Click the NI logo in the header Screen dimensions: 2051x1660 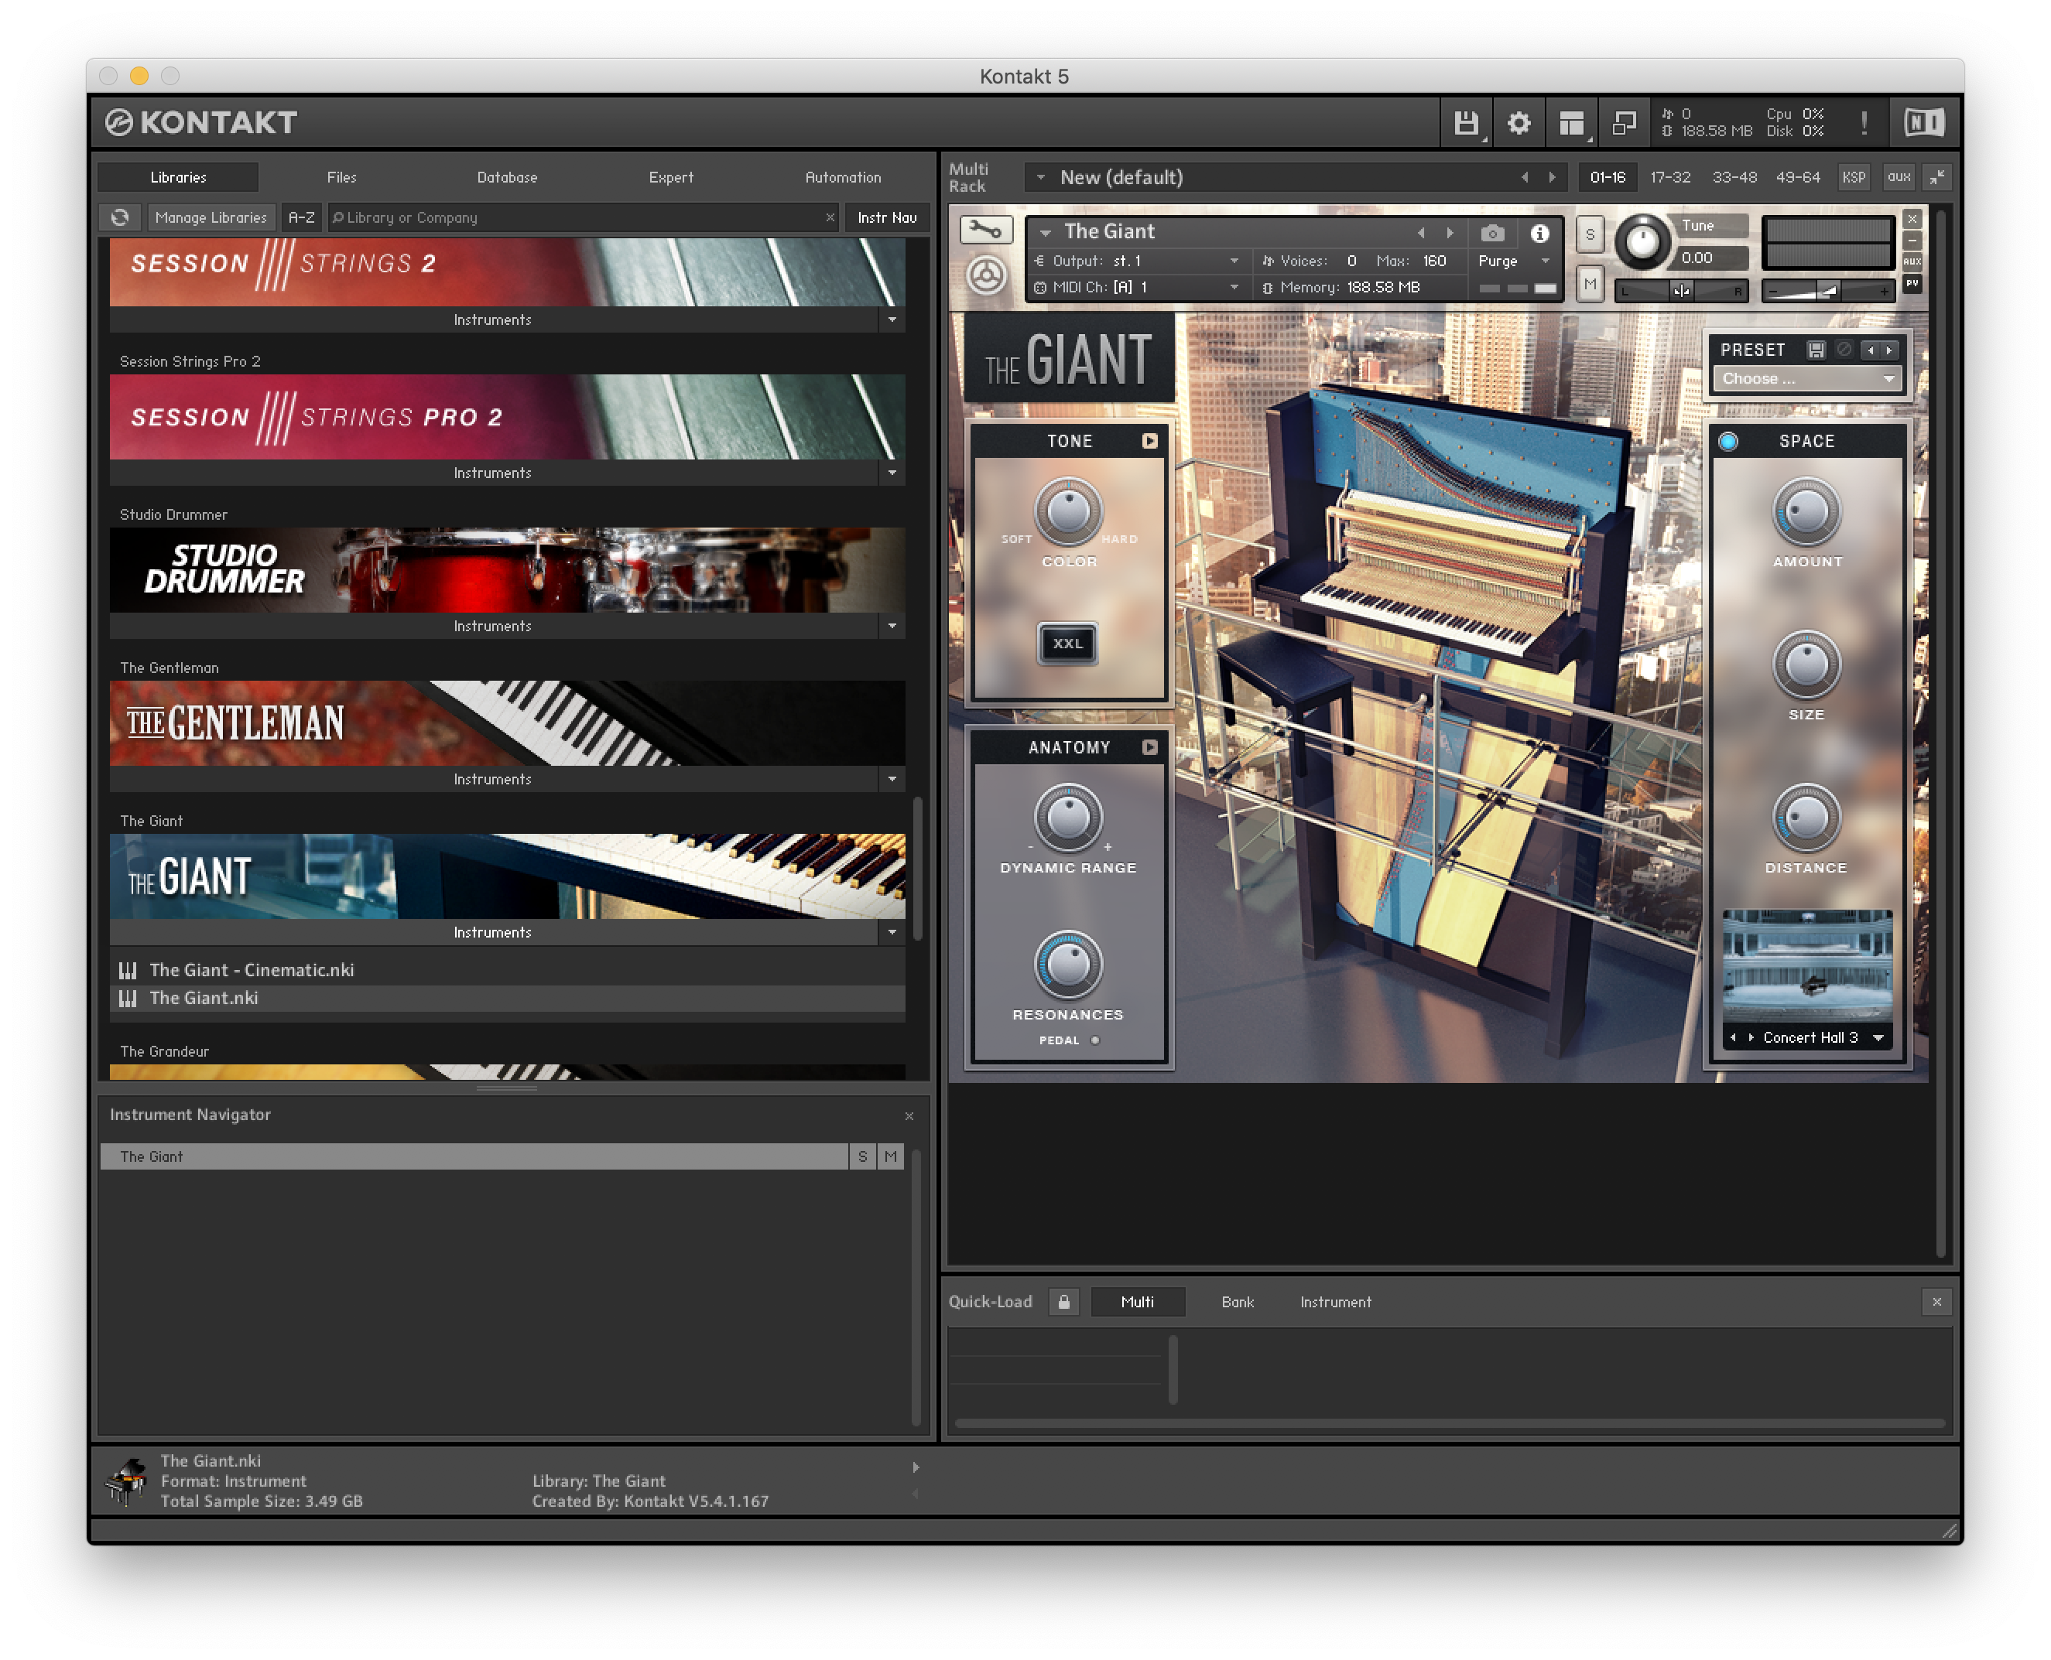pos(1925,122)
